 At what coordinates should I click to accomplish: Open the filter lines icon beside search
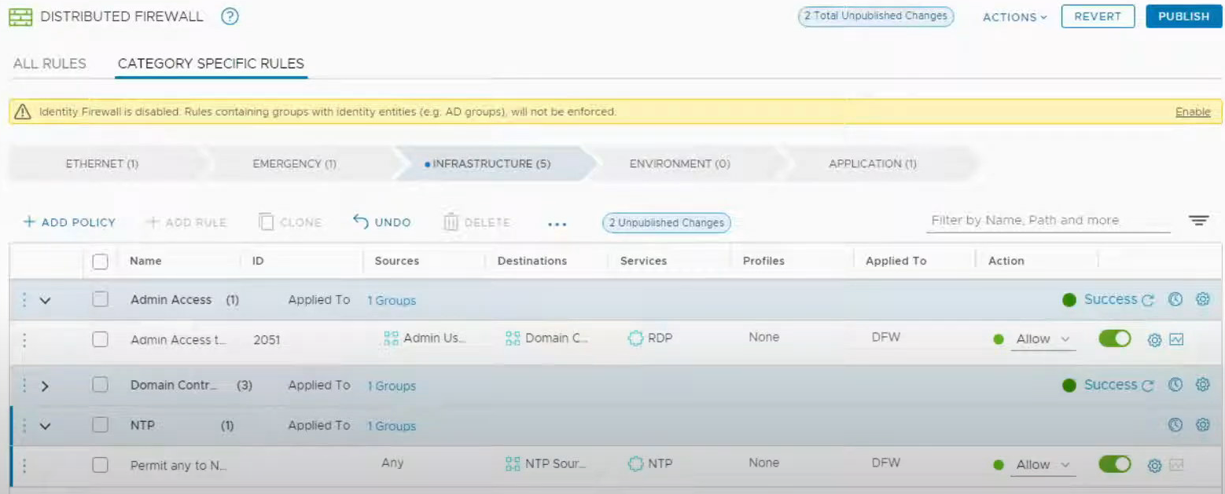click(1198, 221)
